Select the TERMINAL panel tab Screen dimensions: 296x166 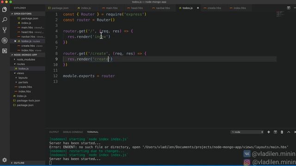[92, 132]
